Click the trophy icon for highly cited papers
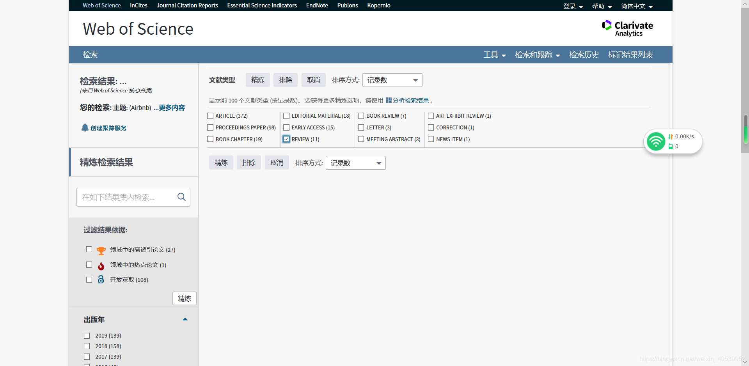This screenshot has width=749, height=366. (x=101, y=250)
